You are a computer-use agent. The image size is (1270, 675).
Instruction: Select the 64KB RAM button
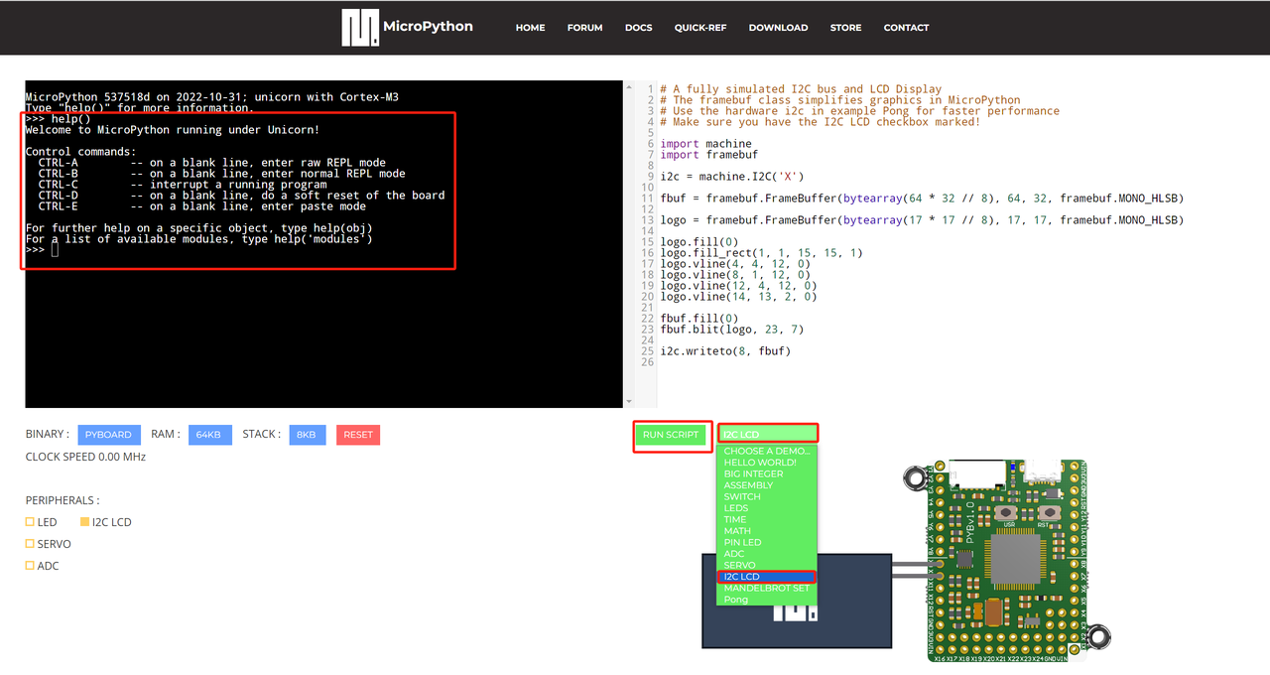coord(208,435)
